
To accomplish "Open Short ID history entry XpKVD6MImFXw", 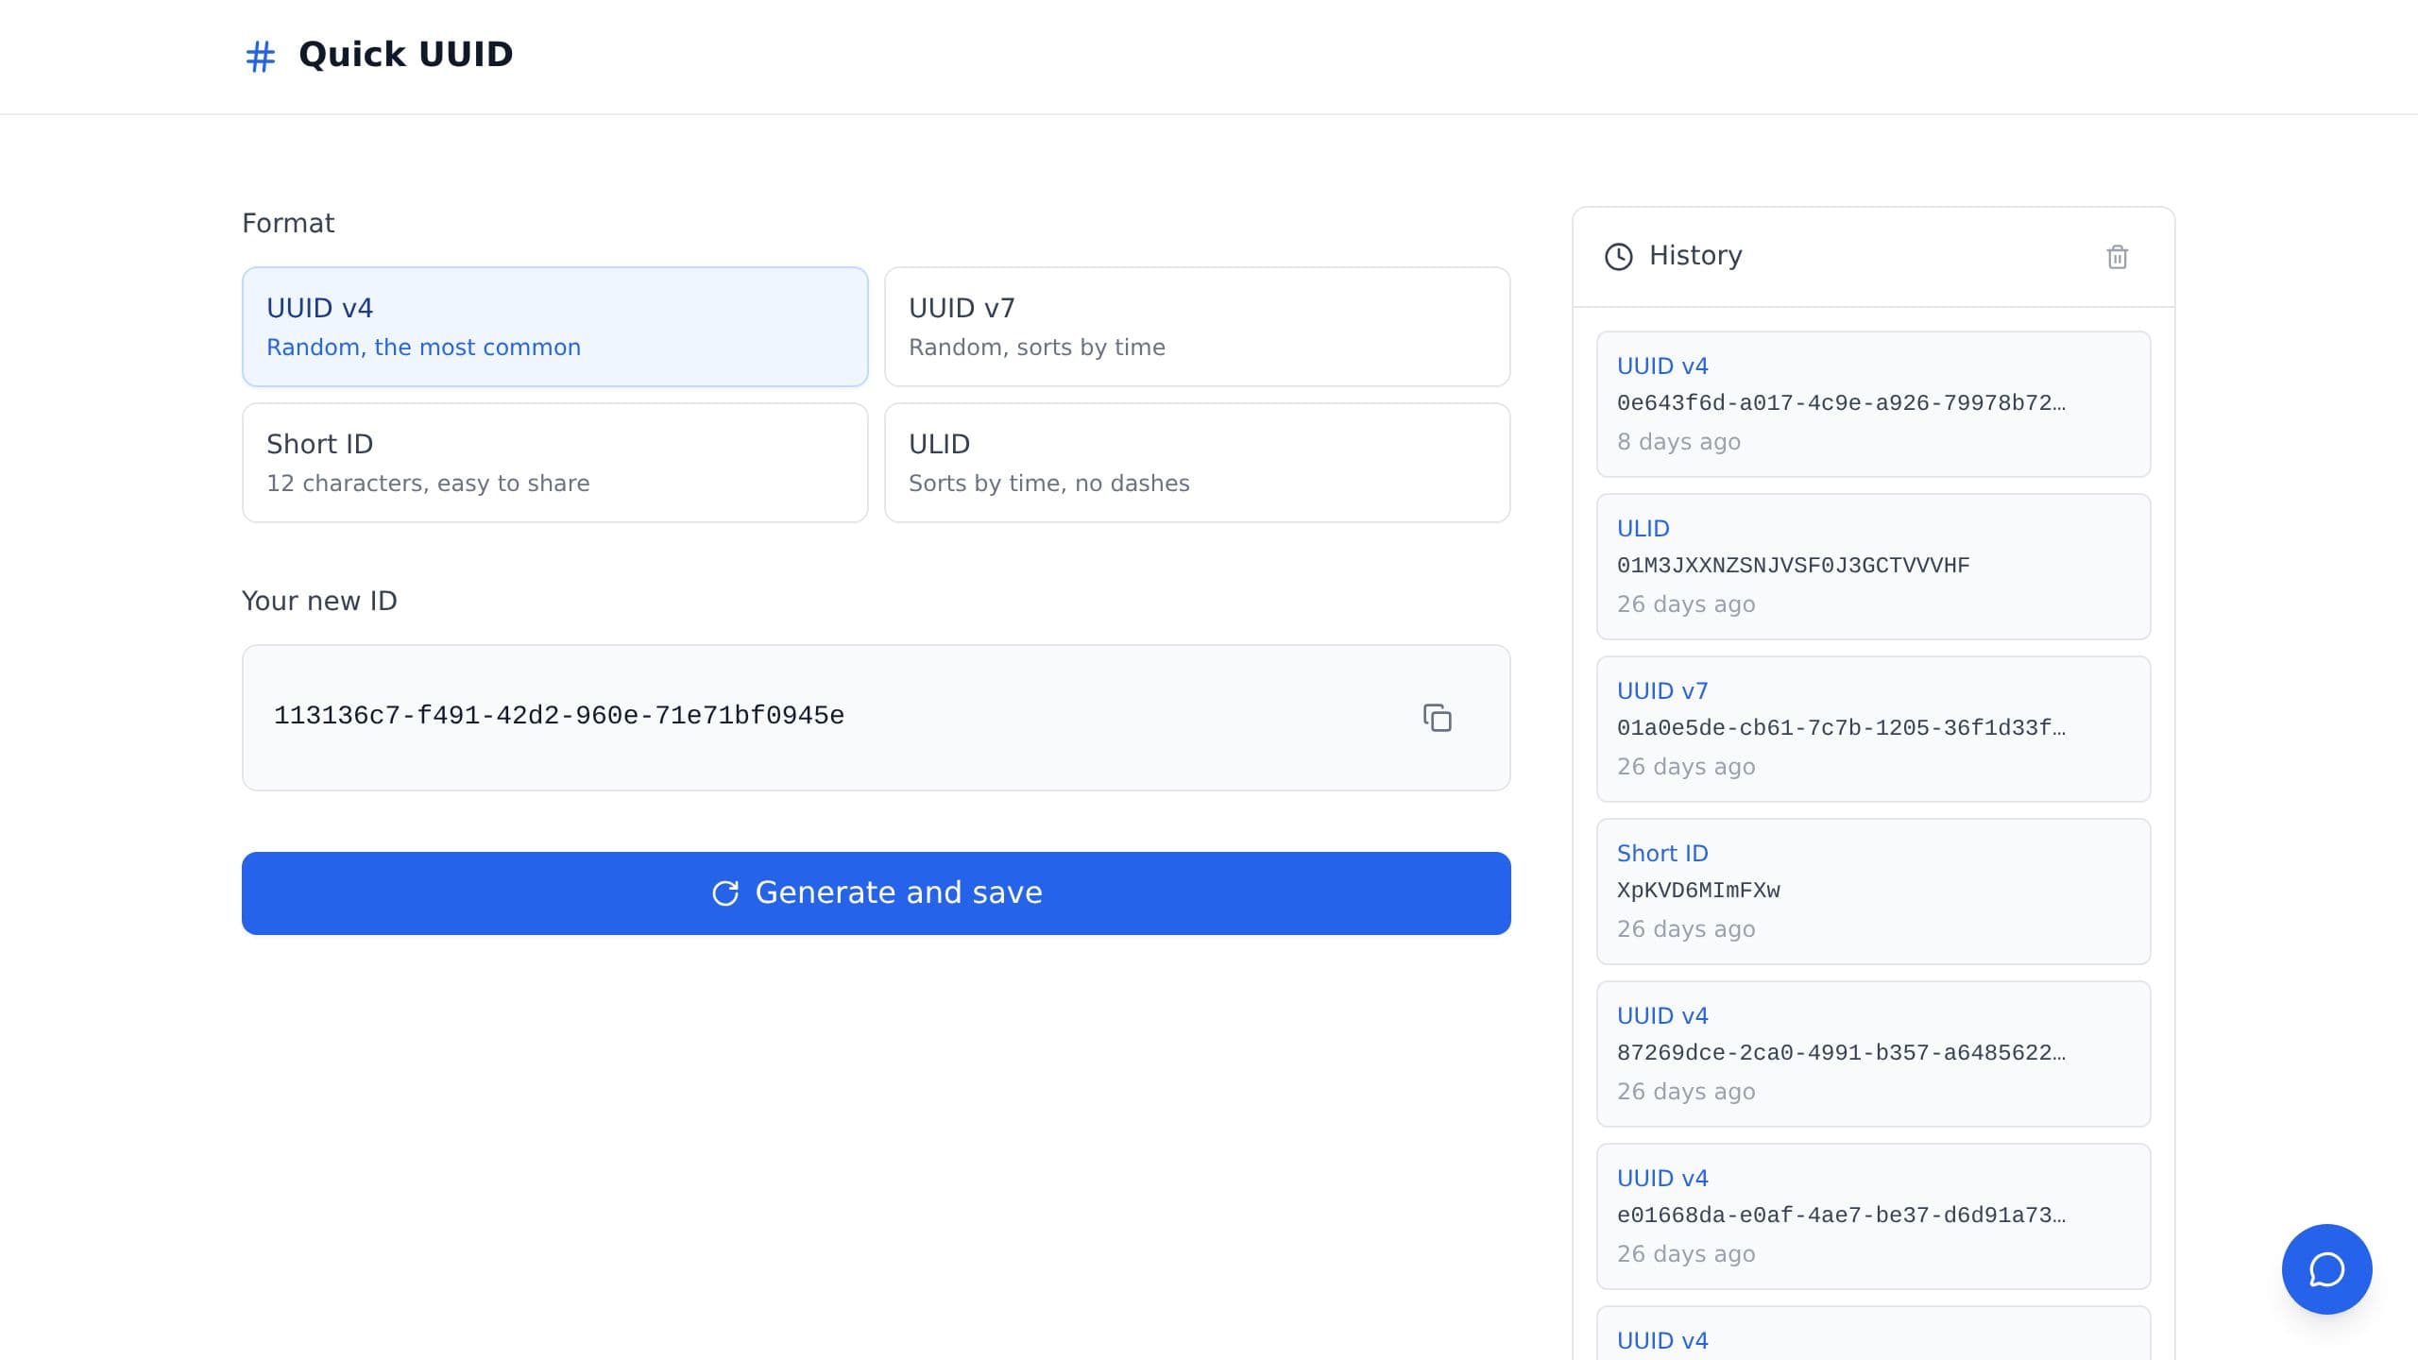I will tap(1873, 892).
